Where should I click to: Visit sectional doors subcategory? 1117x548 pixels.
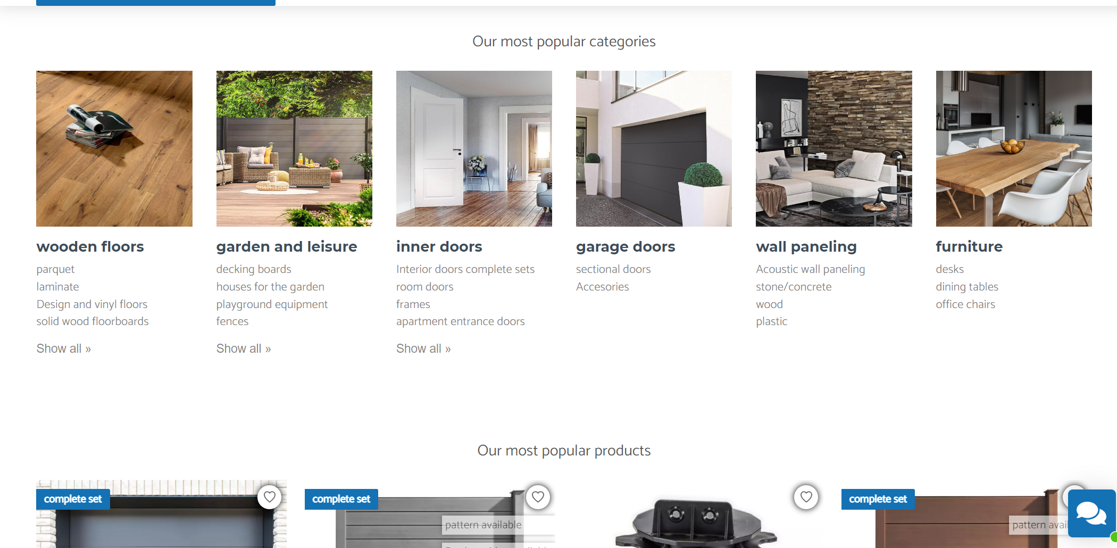(x=613, y=269)
